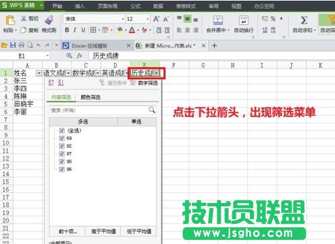Activate the Format Painter (格式刷) brush
Image resolution: width=335 pixels, height=244 pixels.
point(49,20)
